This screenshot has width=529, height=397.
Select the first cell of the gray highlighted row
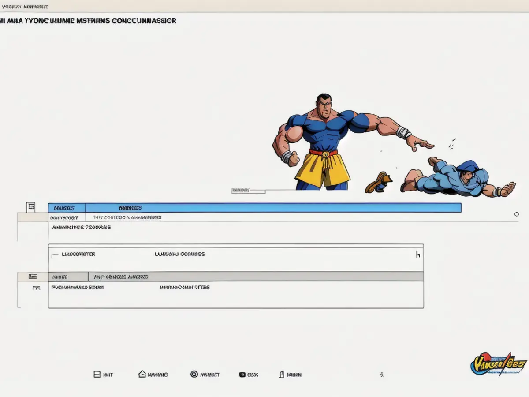point(68,277)
